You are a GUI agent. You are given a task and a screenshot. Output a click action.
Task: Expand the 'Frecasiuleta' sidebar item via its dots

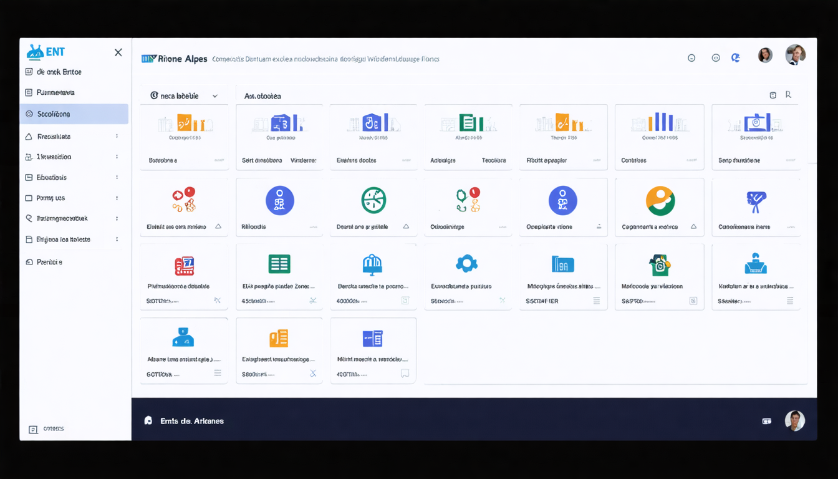(x=117, y=136)
